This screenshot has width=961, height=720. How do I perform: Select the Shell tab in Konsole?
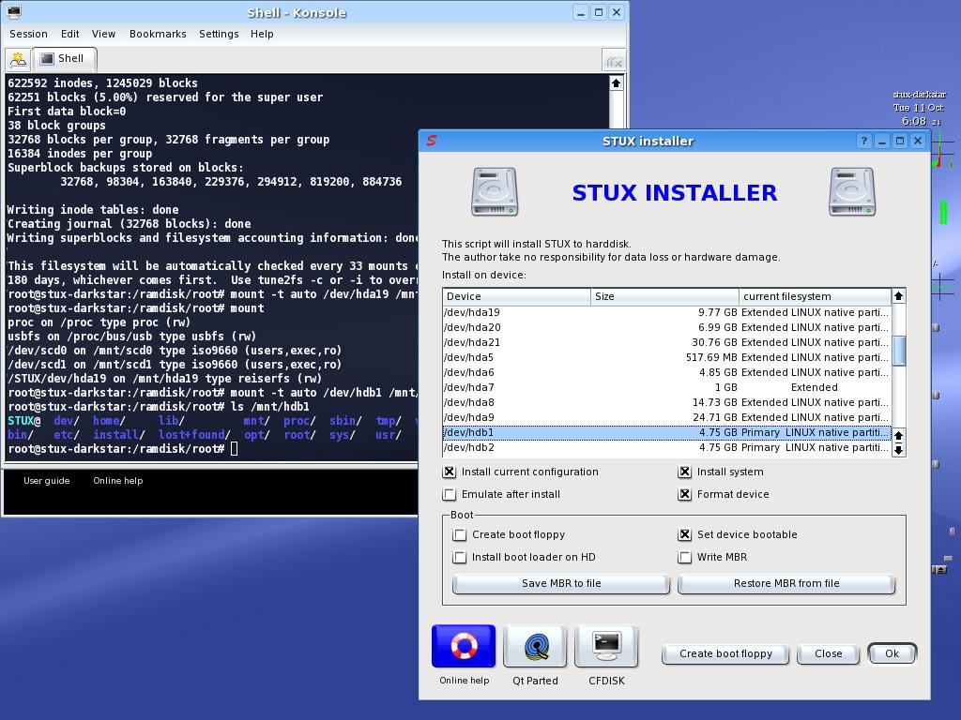(x=64, y=59)
